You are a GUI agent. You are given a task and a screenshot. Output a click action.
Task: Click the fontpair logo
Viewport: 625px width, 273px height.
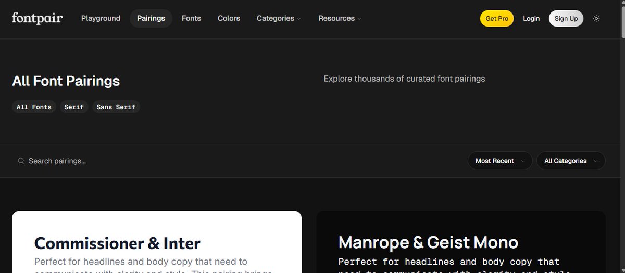coord(37,18)
